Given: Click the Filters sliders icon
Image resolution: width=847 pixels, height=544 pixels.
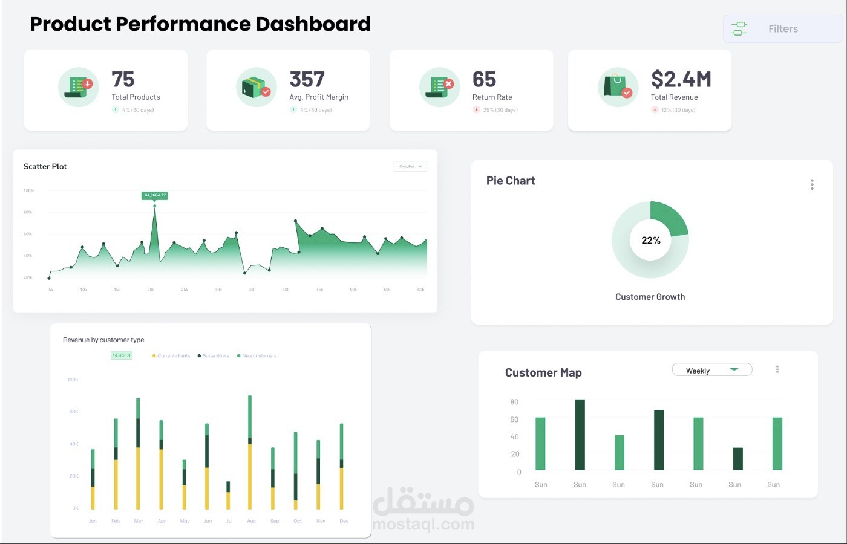Looking at the screenshot, I should tap(739, 28).
